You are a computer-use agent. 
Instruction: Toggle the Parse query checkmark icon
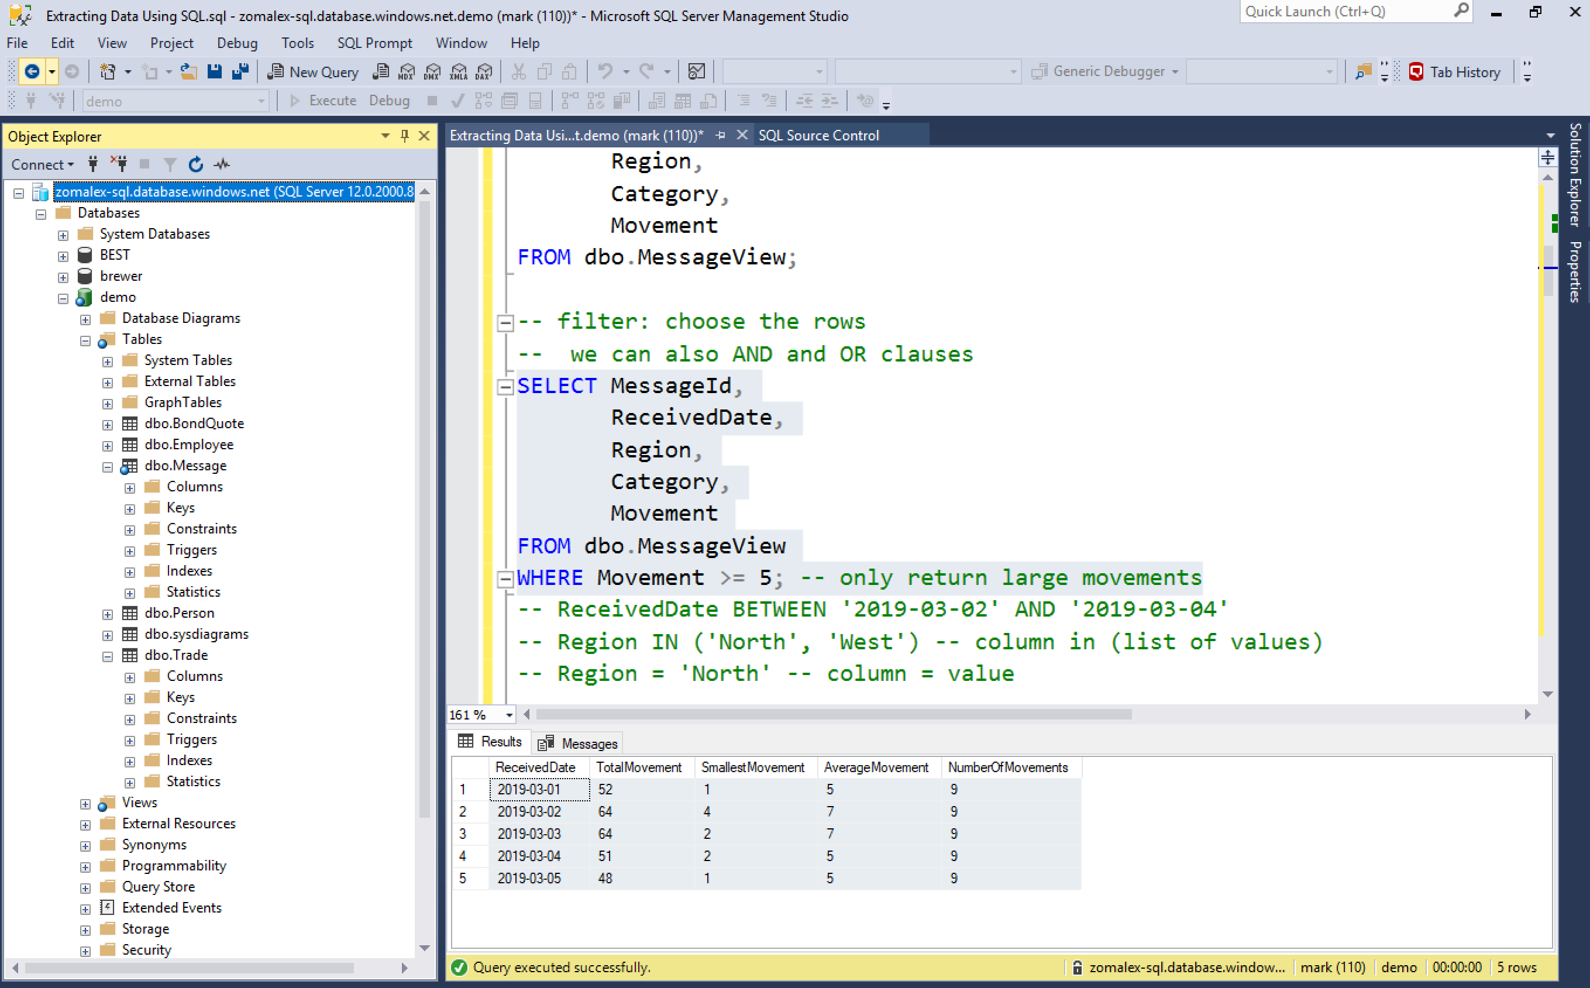[x=457, y=101]
